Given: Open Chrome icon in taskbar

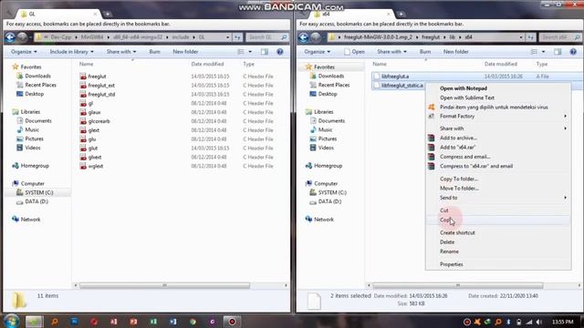Looking at the screenshot, I should pyautogui.click(x=193, y=322).
